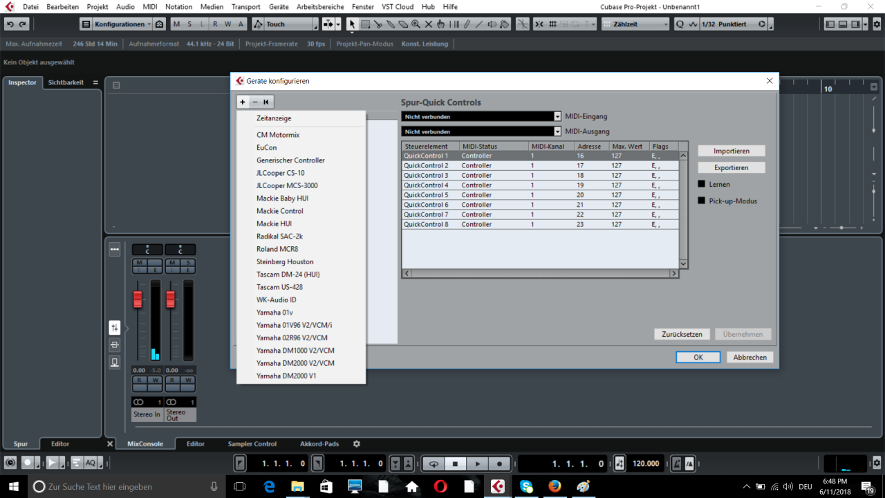Select the mute X tool

pyautogui.click(x=428, y=24)
